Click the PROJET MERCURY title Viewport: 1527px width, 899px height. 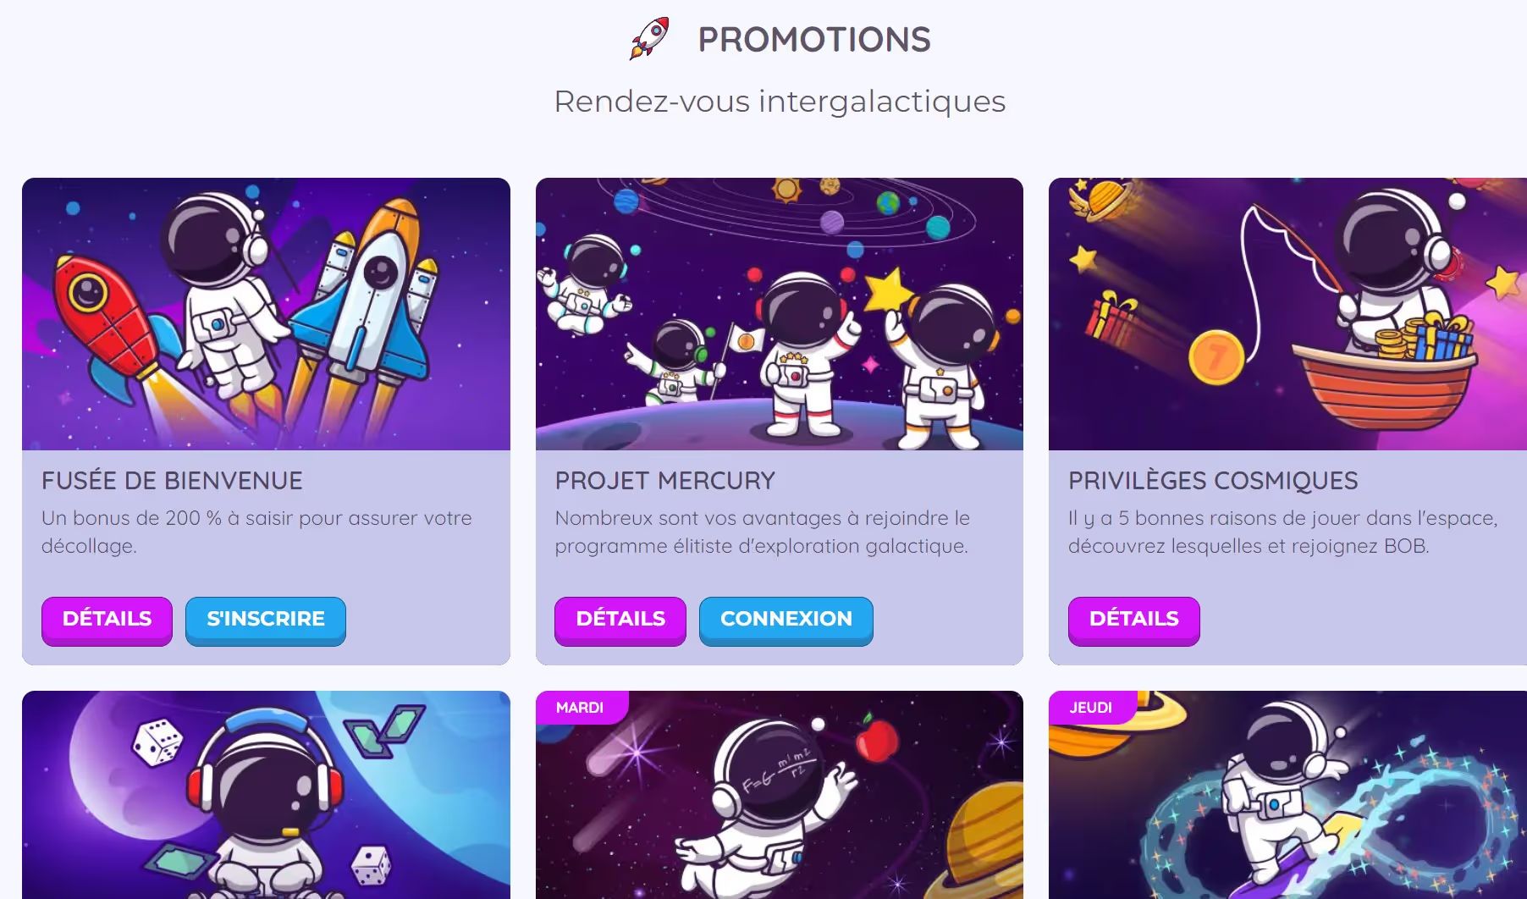pyautogui.click(x=665, y=481)
